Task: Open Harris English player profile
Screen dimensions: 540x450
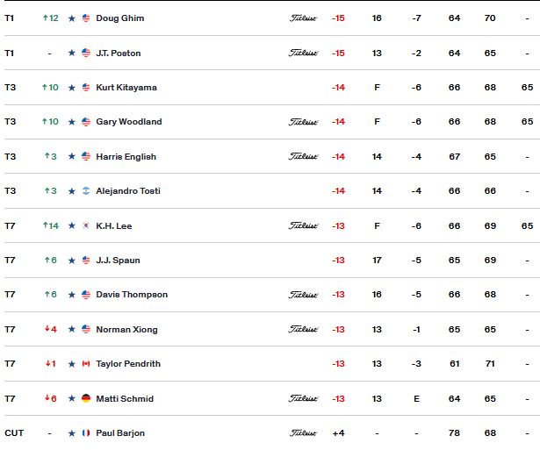Action: click(126, 157)
